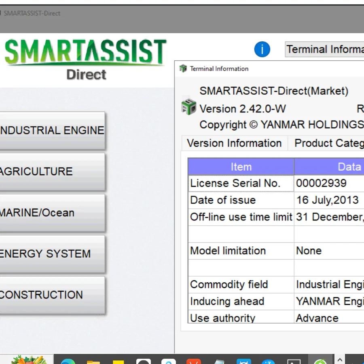This screenshot has height=364, width=364.
Task: Click the Copyright YANMAR HOLDINGS line
Action: pos(281,125)
